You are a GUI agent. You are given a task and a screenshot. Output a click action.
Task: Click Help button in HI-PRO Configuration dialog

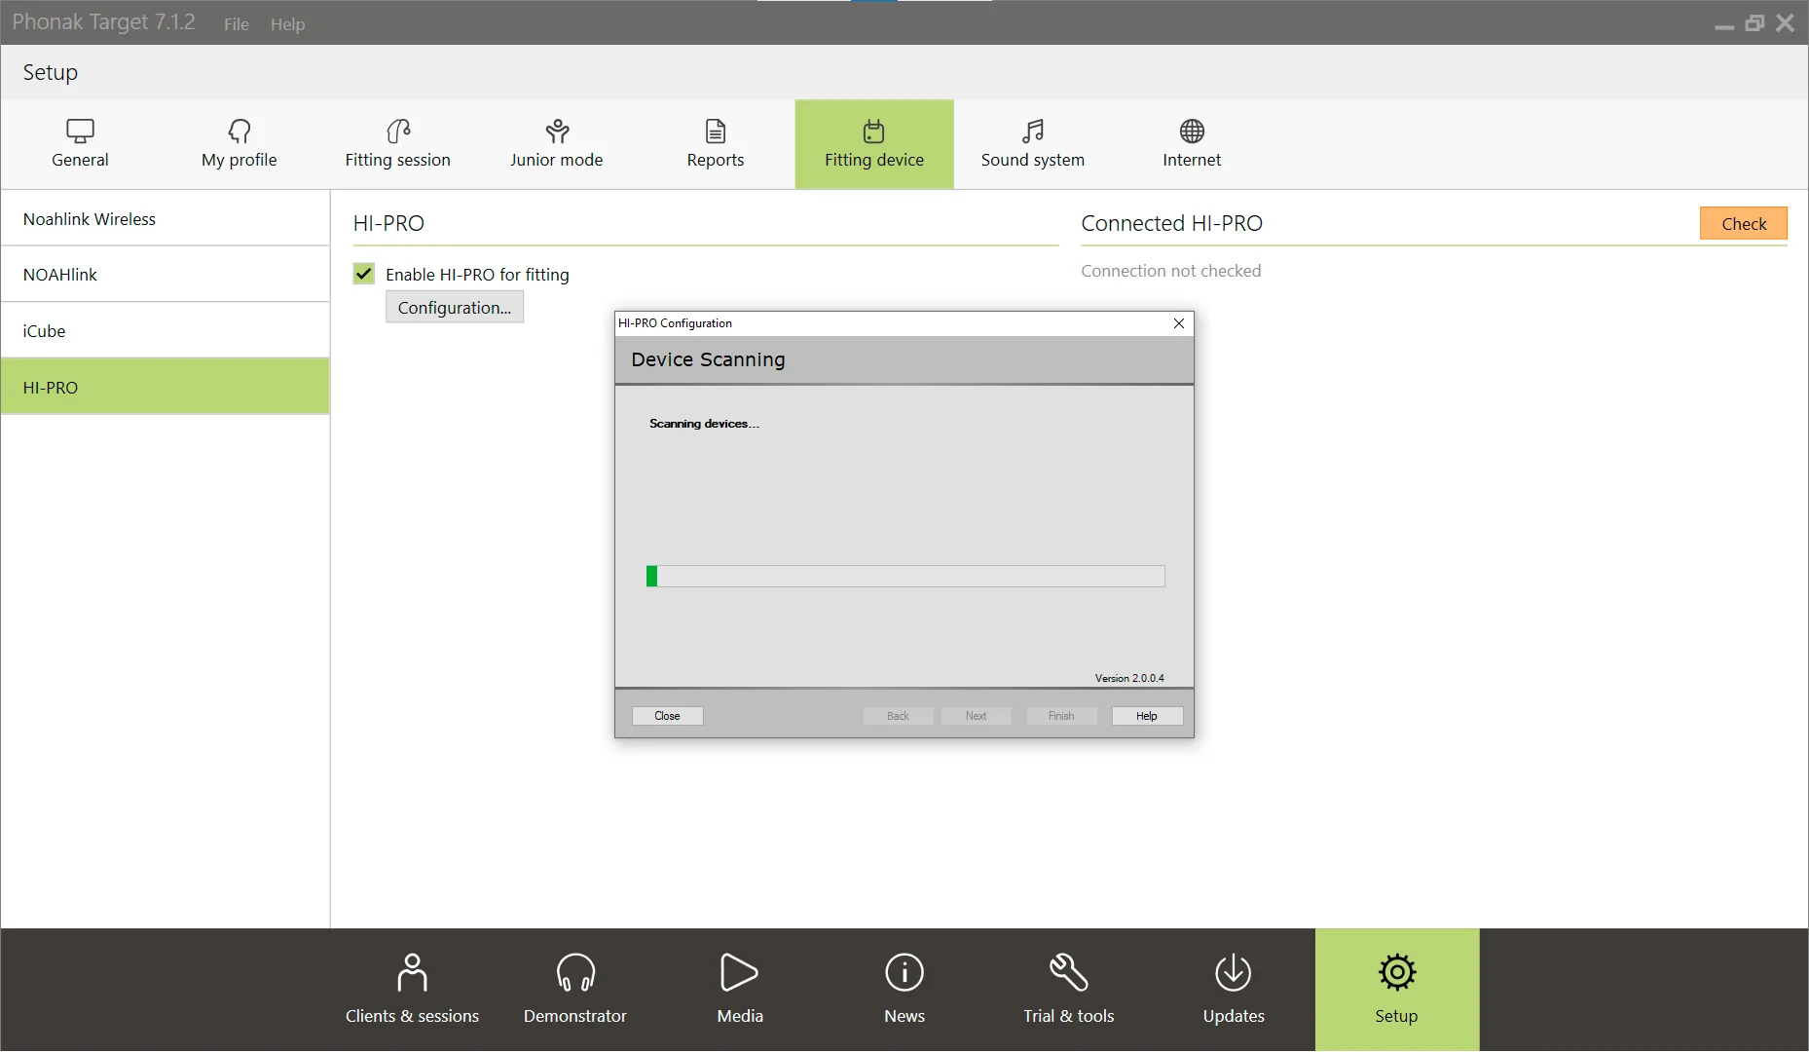tap(1147, 716)
